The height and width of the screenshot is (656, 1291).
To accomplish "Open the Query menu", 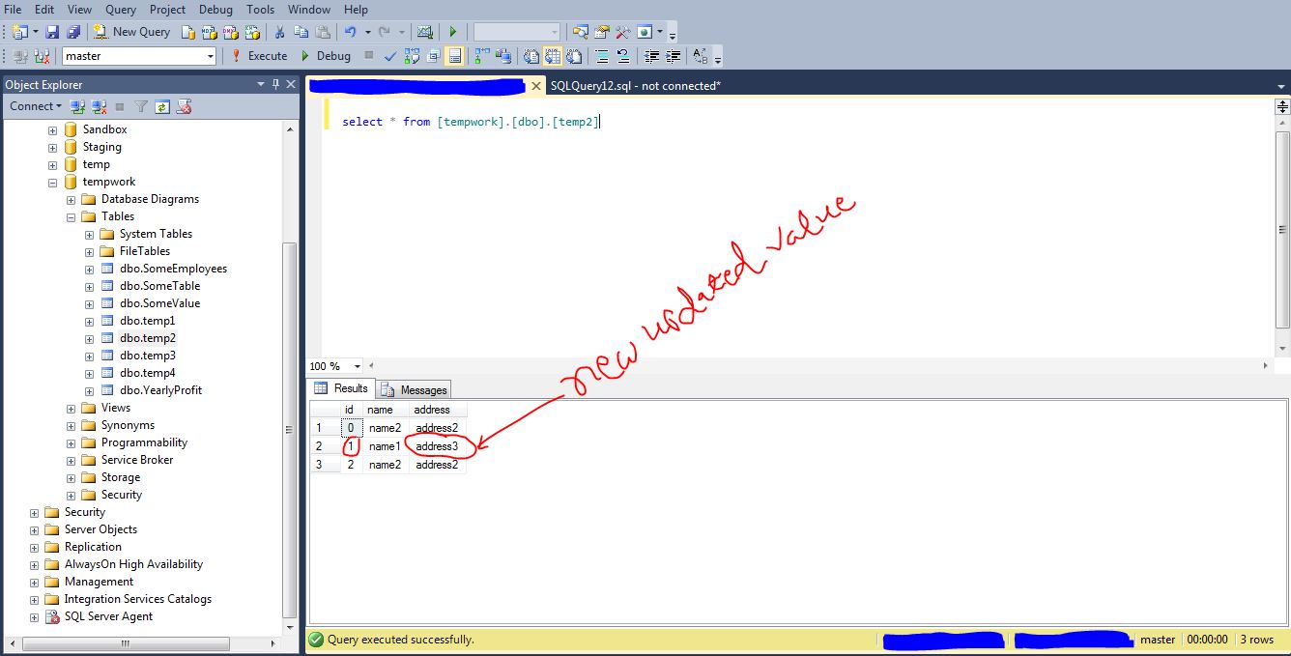I will (x=121, y=10).
